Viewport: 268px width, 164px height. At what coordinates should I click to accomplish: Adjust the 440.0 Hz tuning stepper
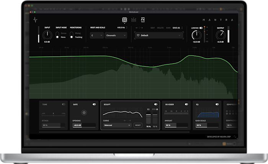click(127, 28)
